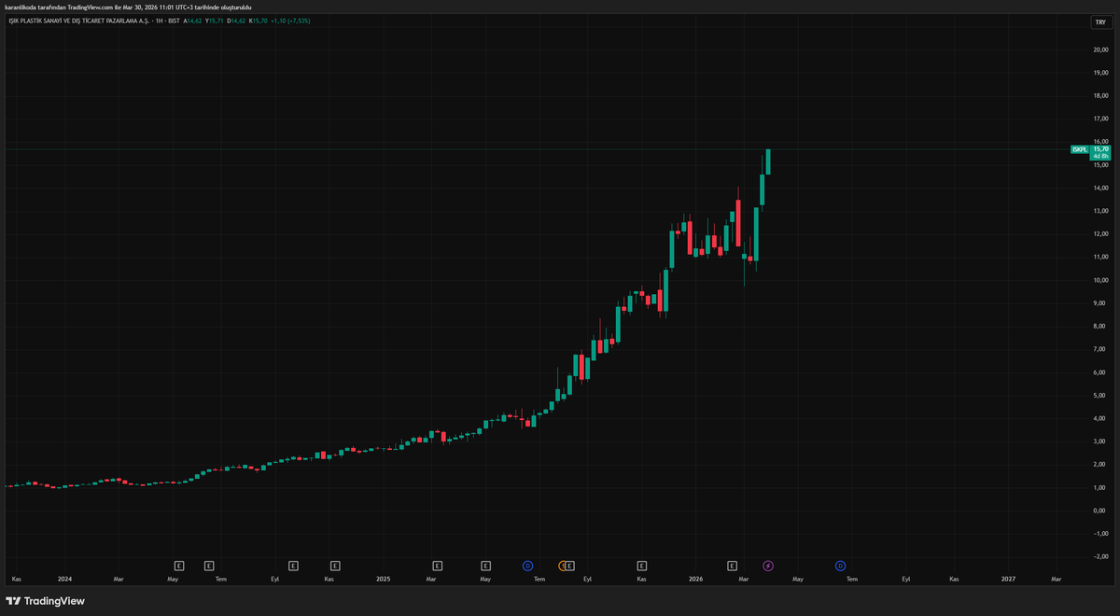Click the Y15,71 high value in legend
Screen dimensions: 1120x616
click(x=216, y=20)
